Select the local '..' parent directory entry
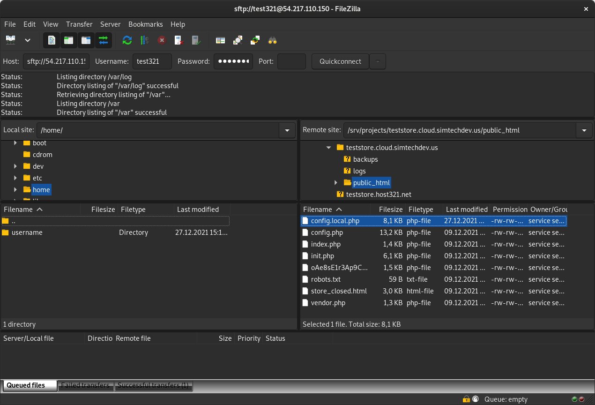595x405 pixels. click(115, 221)
